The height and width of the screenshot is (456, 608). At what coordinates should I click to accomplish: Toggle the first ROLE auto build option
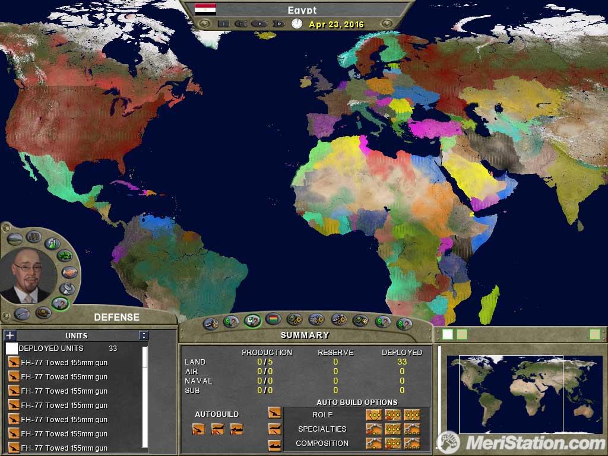pos(374,416)
